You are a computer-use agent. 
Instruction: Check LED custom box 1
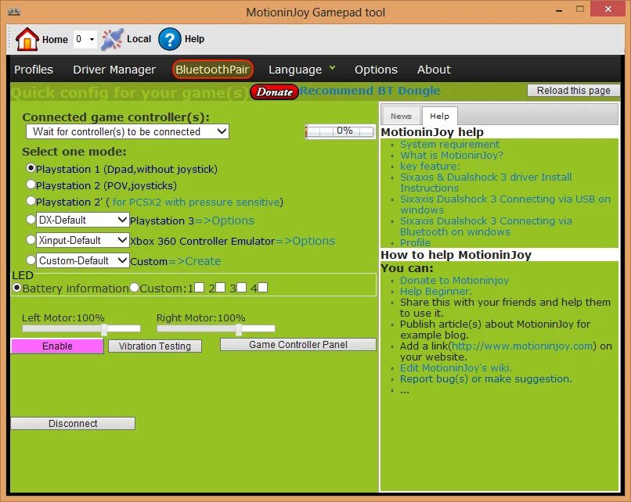click(199, 288)
